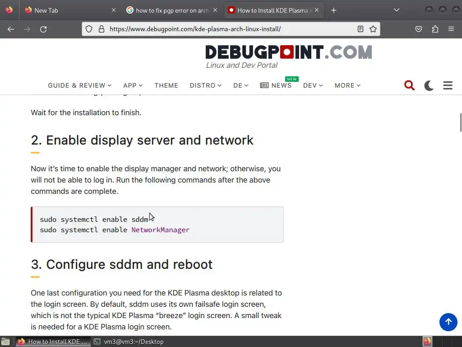Close the pgp error Google tab
462x347 pixels.
click(215, 10)
